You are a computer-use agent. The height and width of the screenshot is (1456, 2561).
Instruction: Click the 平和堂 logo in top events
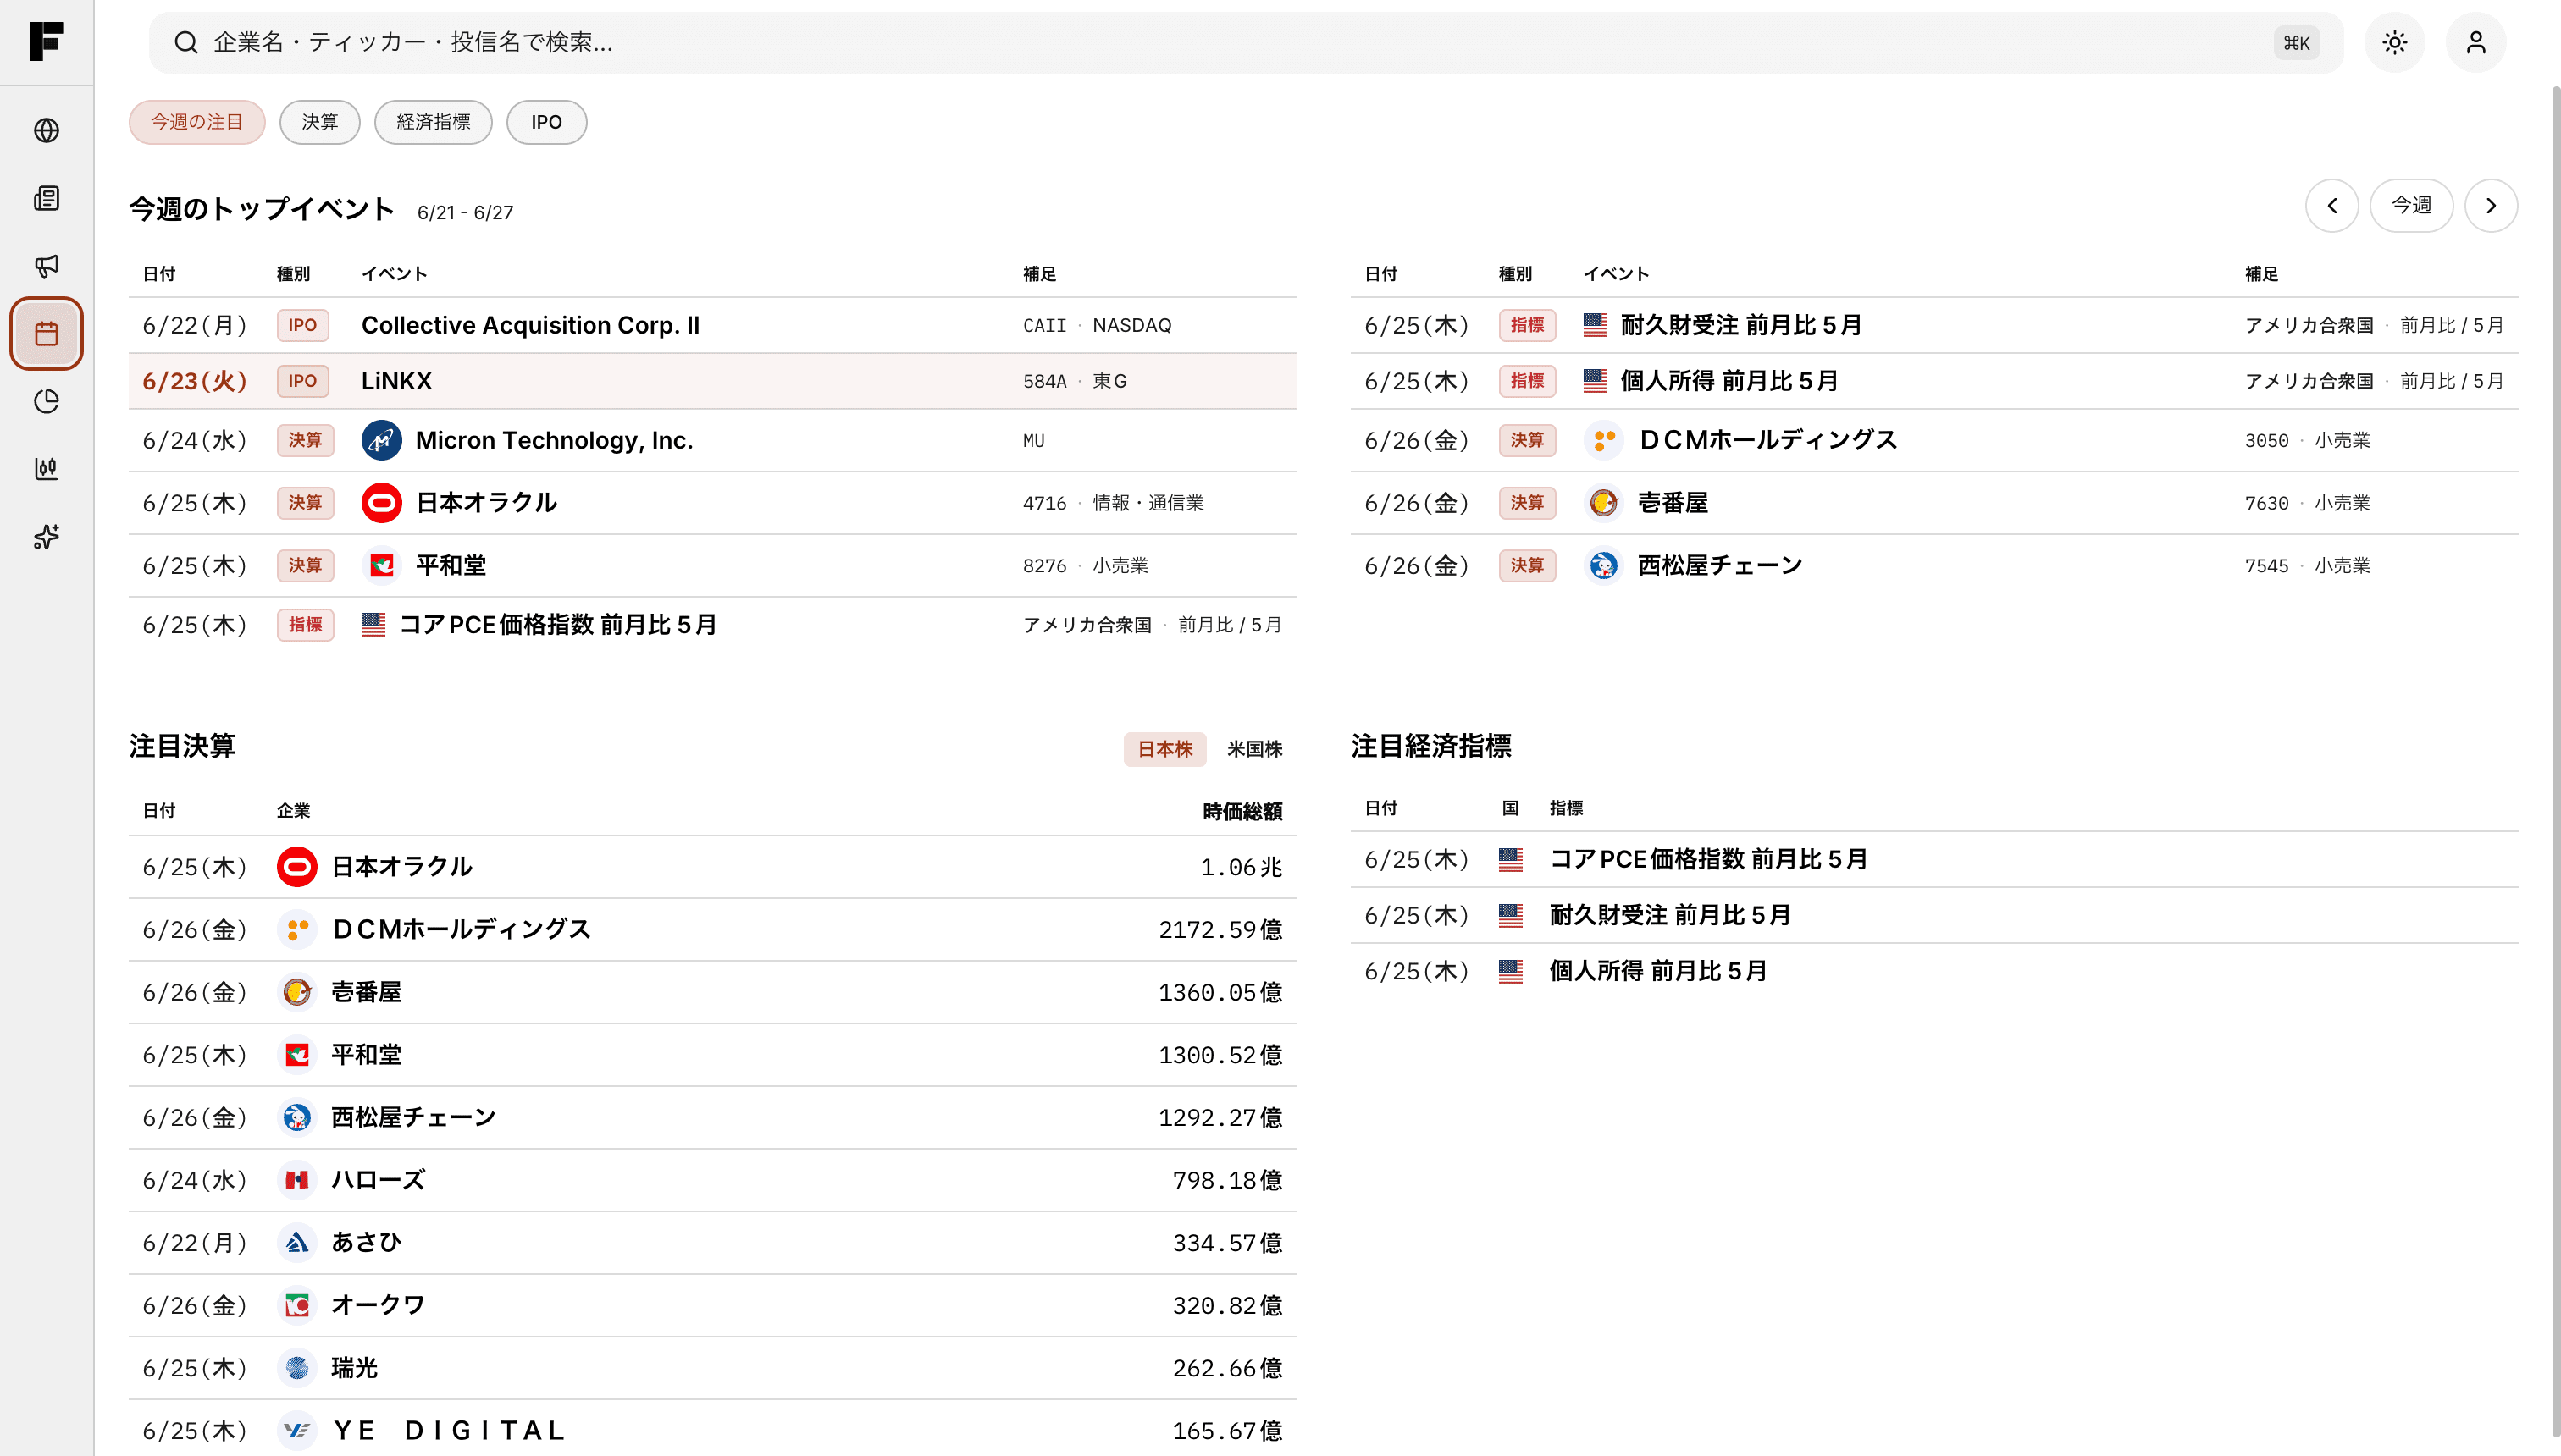pyautogui.click(x=381, y=566)
